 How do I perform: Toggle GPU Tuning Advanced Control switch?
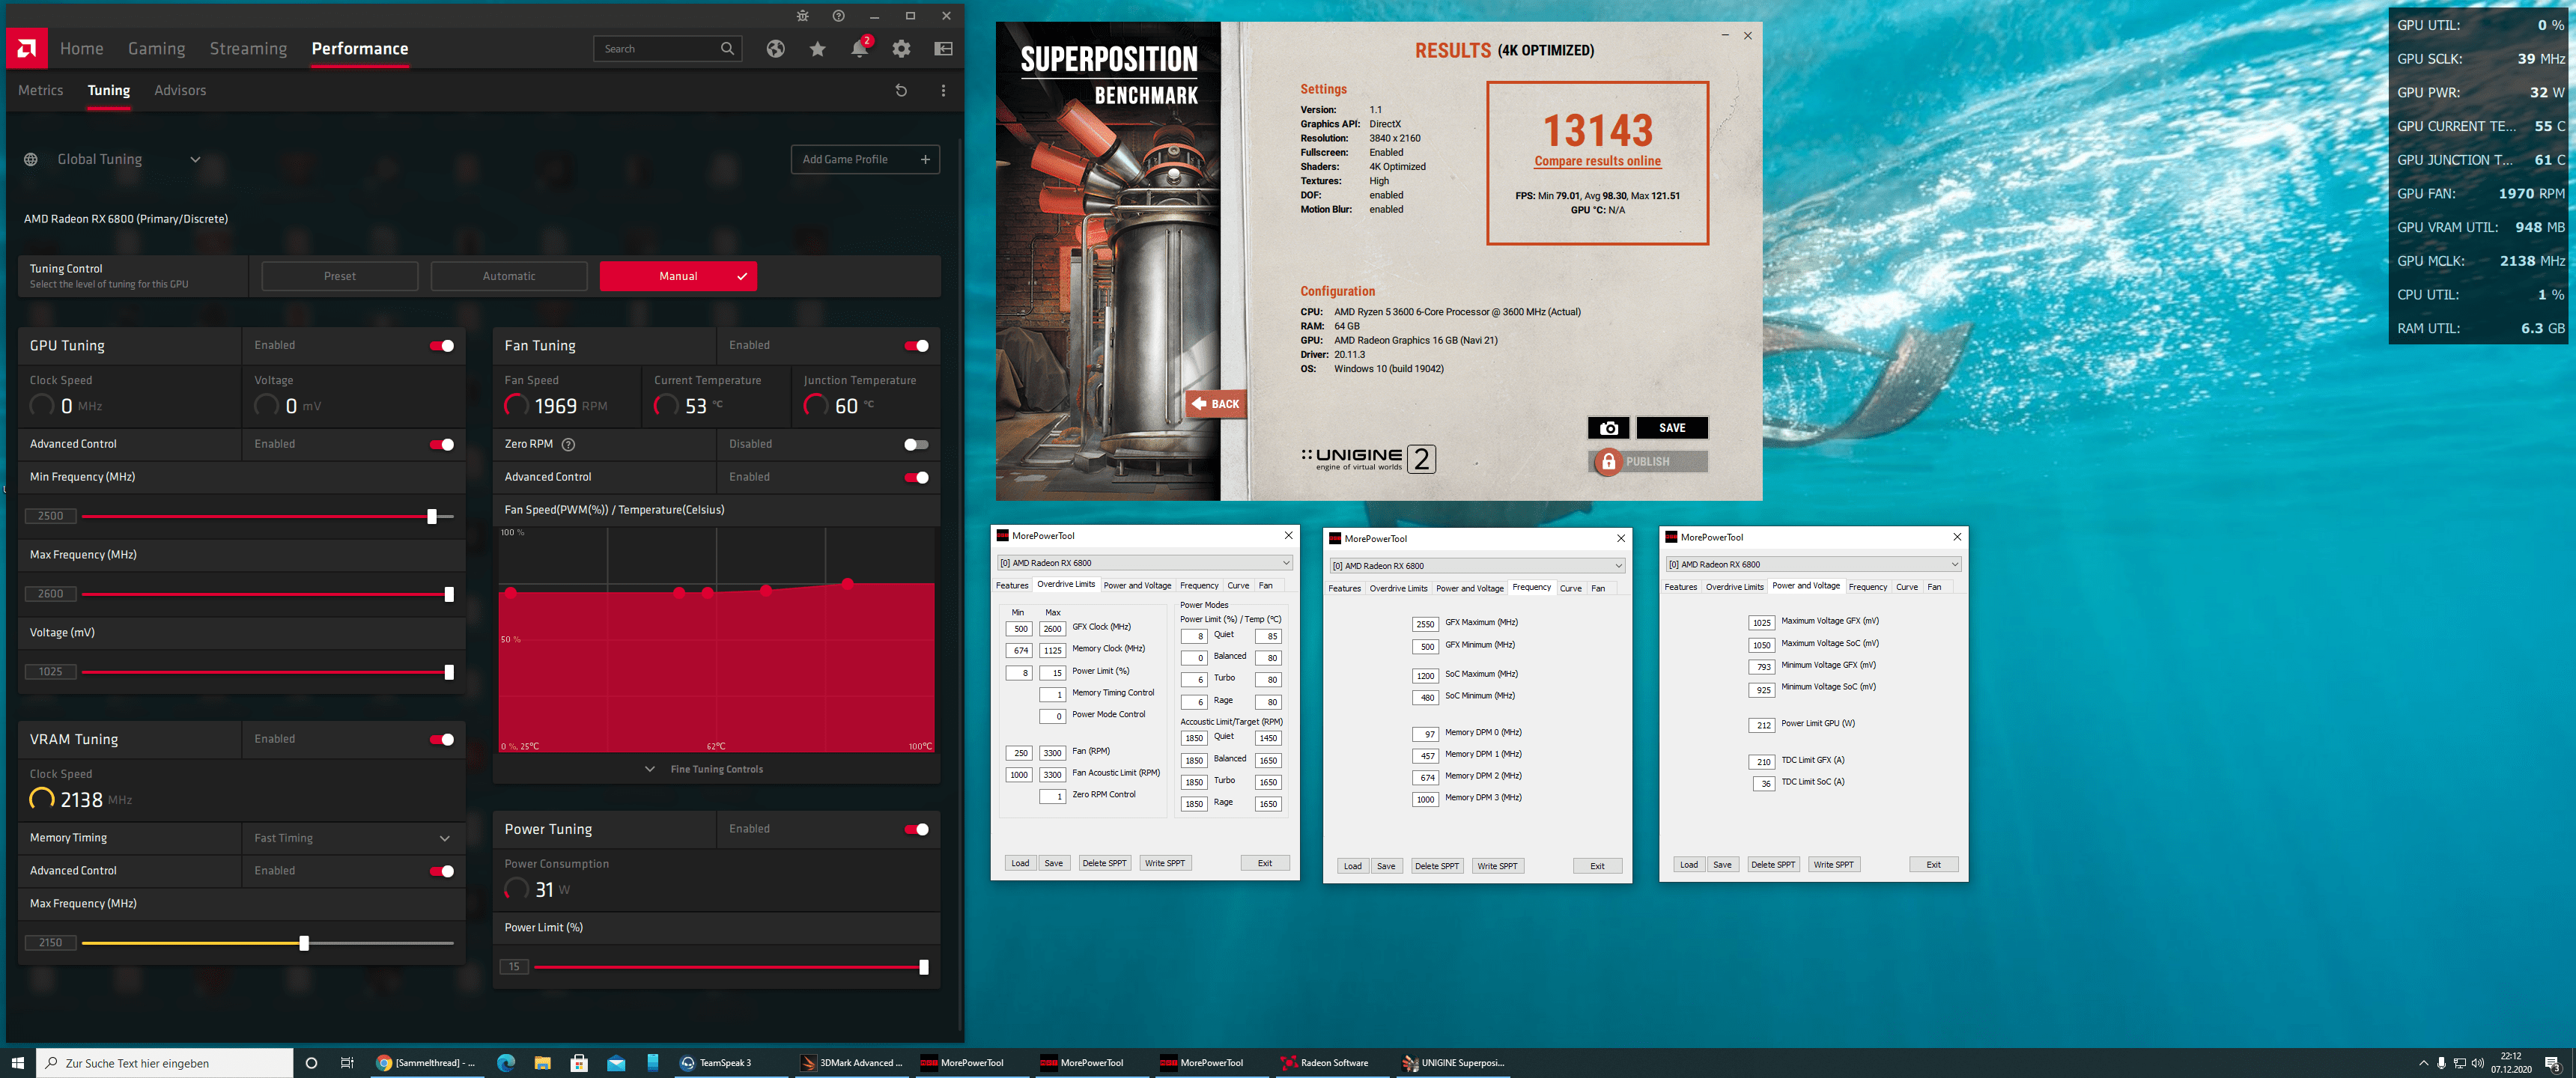click(x=442, y=444)
